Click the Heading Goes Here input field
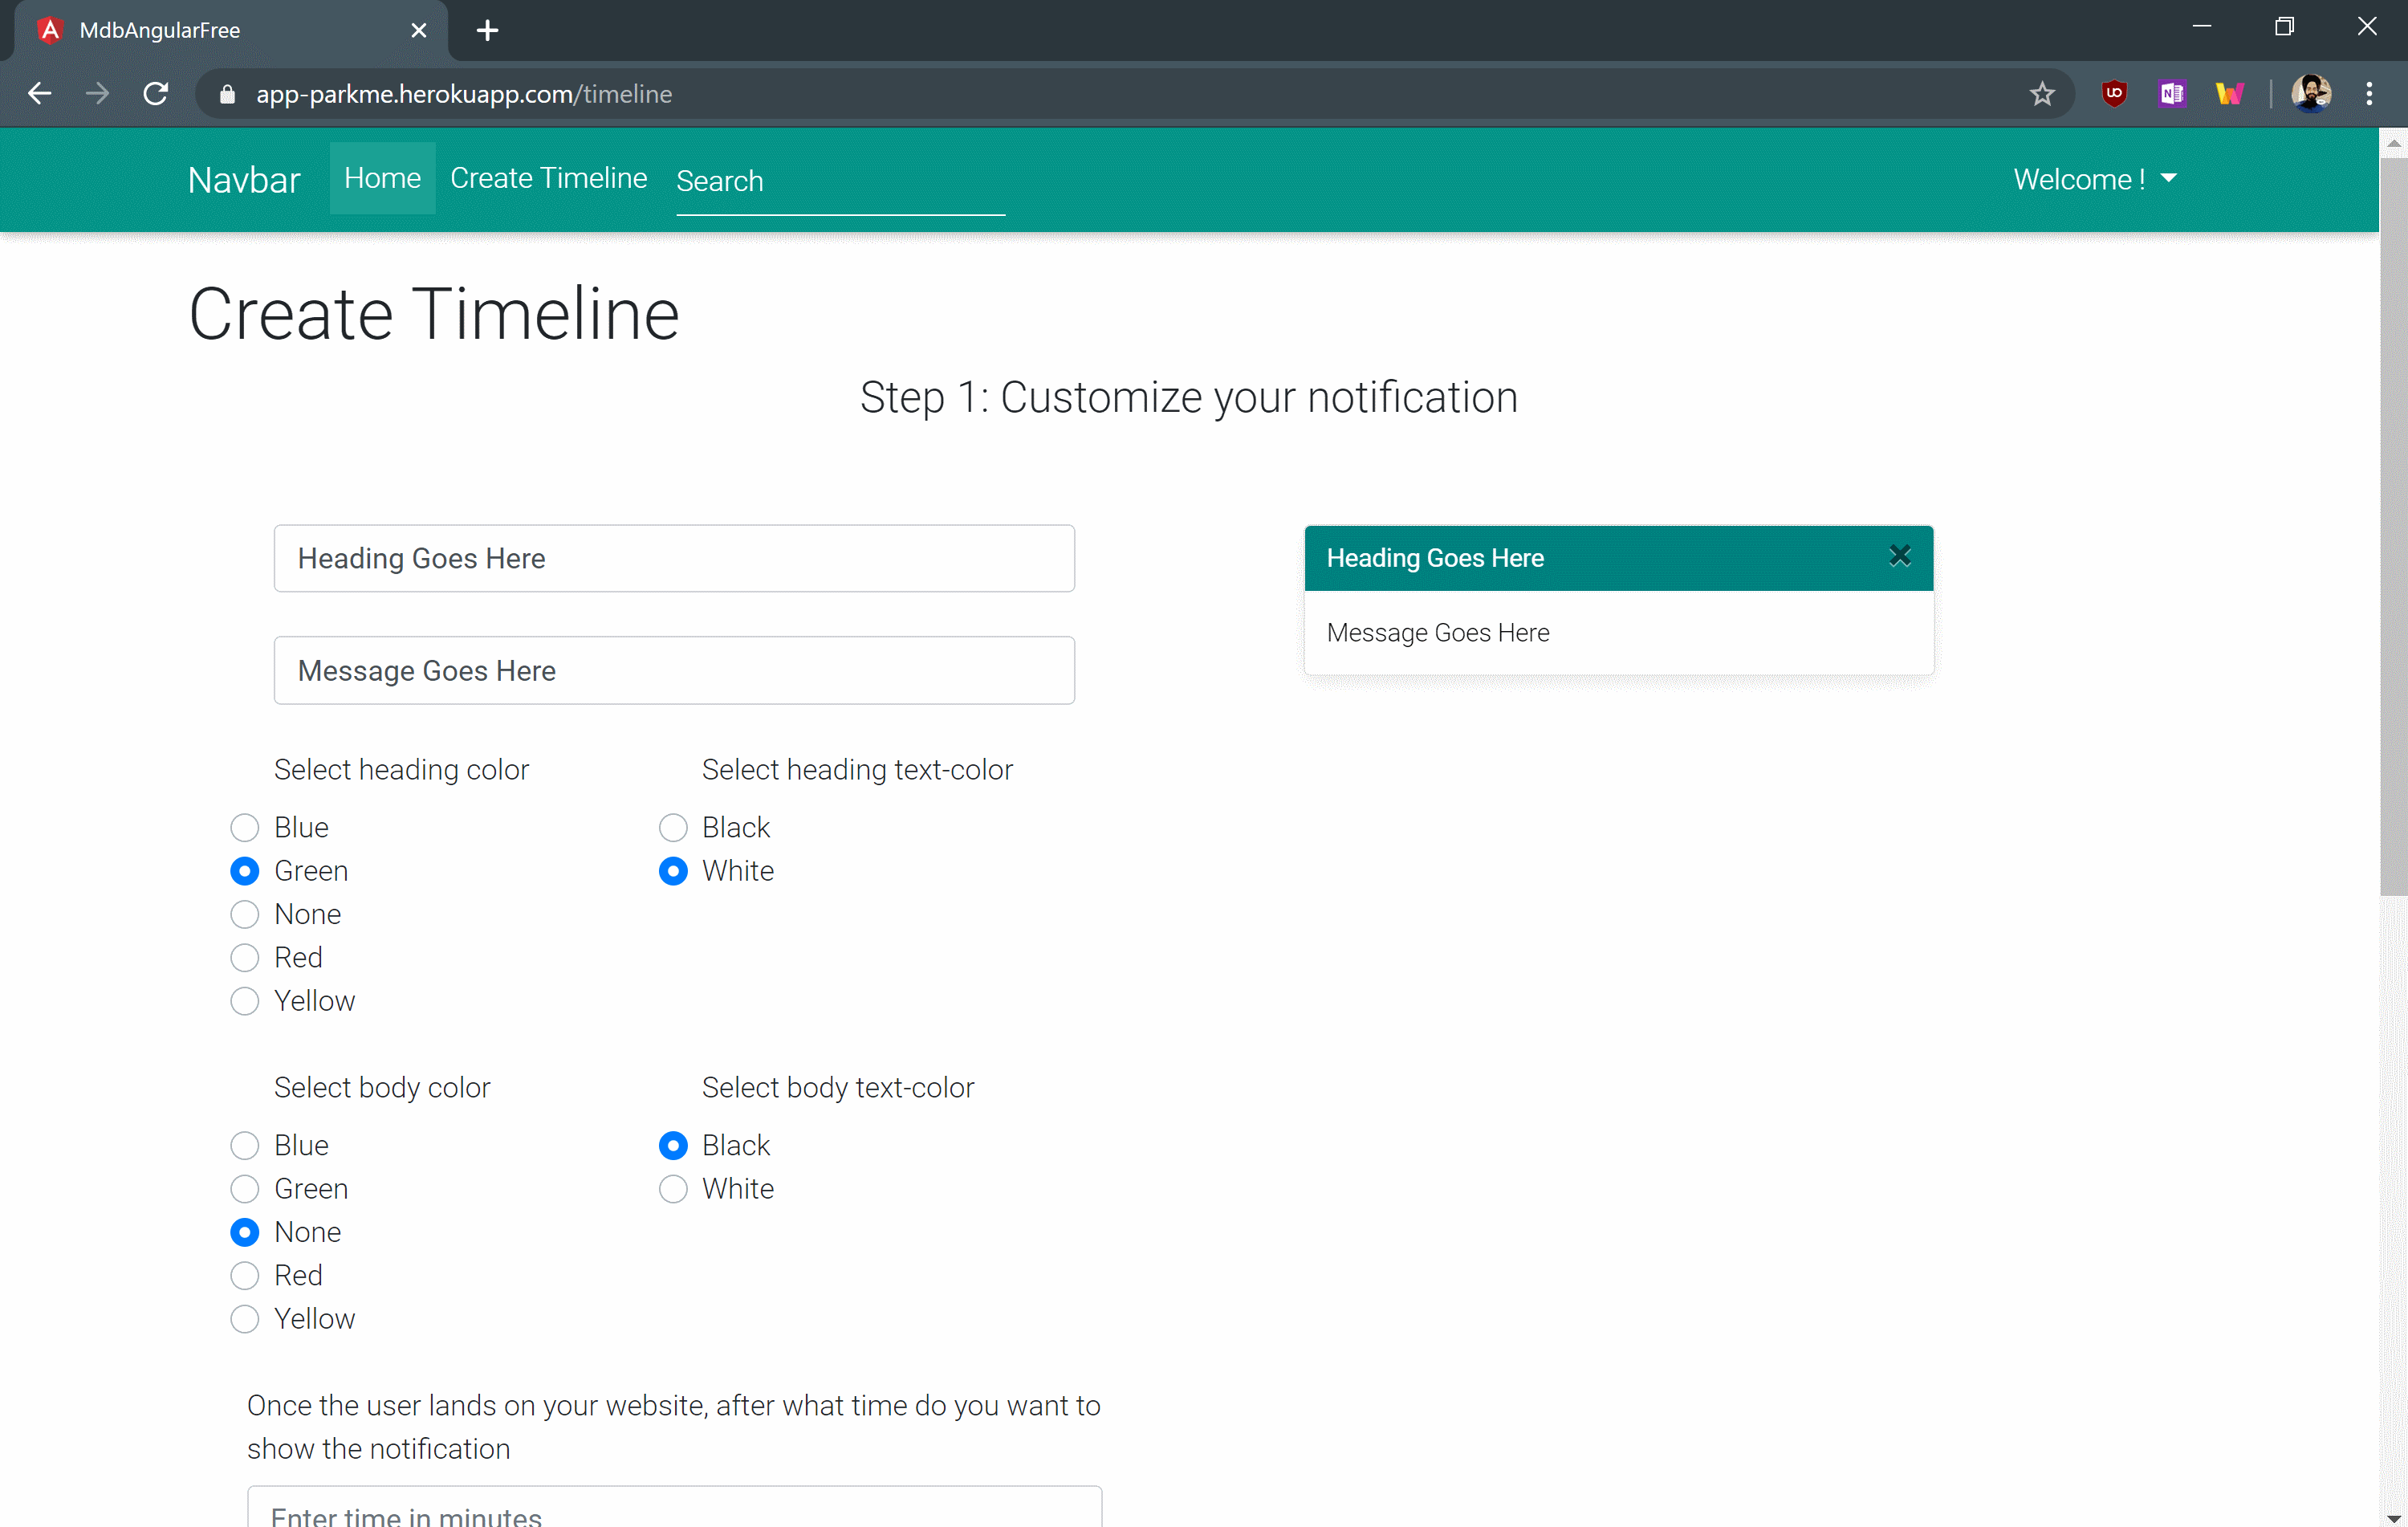 point(674,558)
